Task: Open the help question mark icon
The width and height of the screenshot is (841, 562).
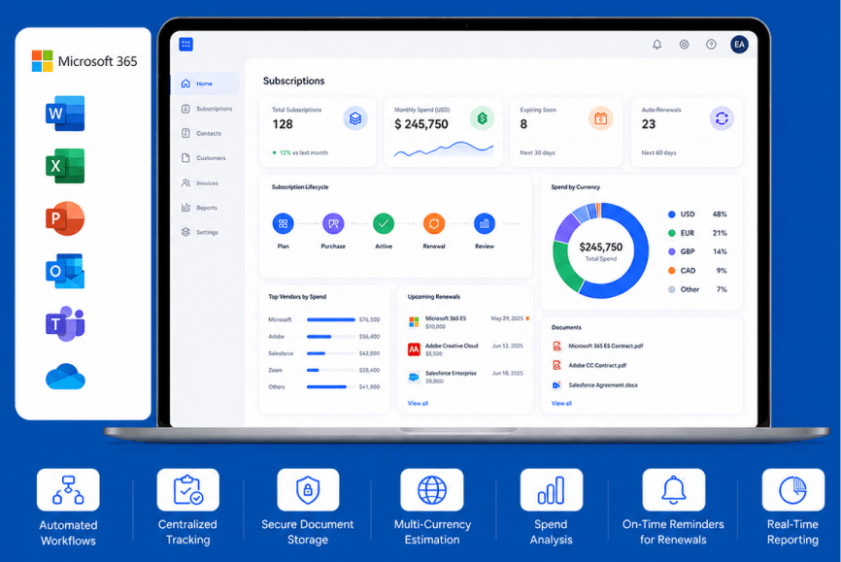Action: tap(711, 45)
